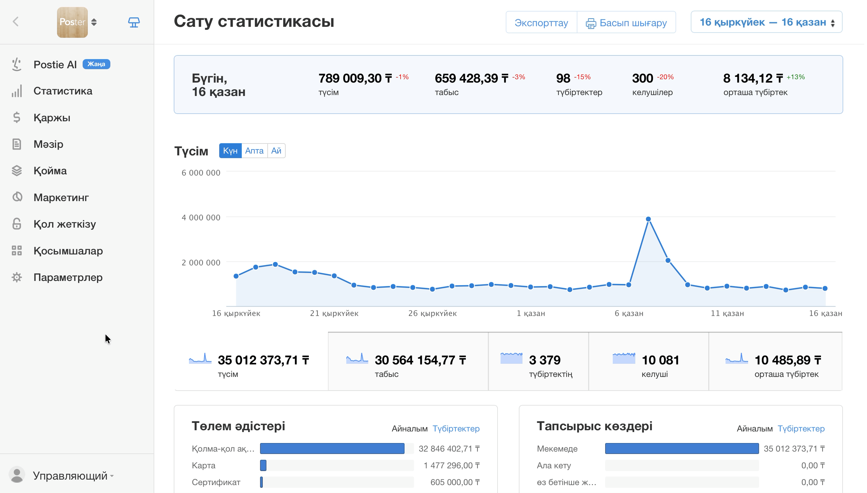Click the peak data point on revenue chart
Viewport: 867px width, 493px height.
point(648,219)
